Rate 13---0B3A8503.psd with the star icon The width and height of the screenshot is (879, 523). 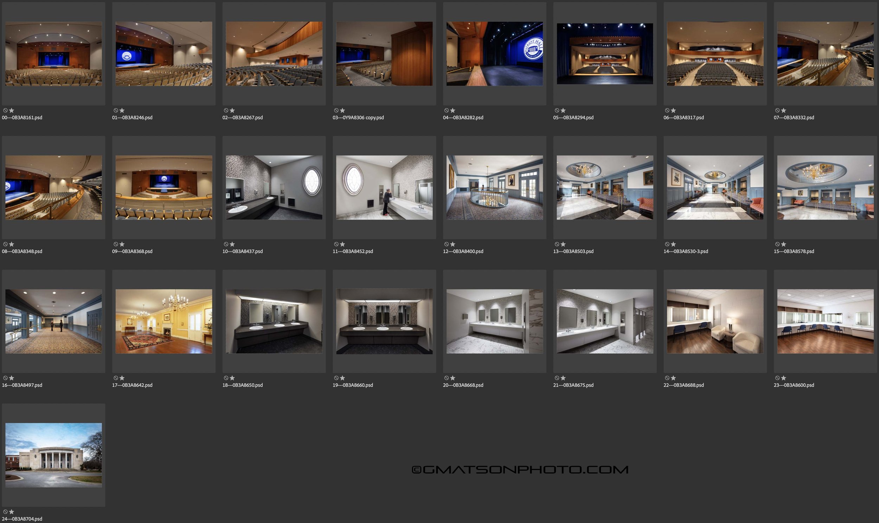(563, 244)
